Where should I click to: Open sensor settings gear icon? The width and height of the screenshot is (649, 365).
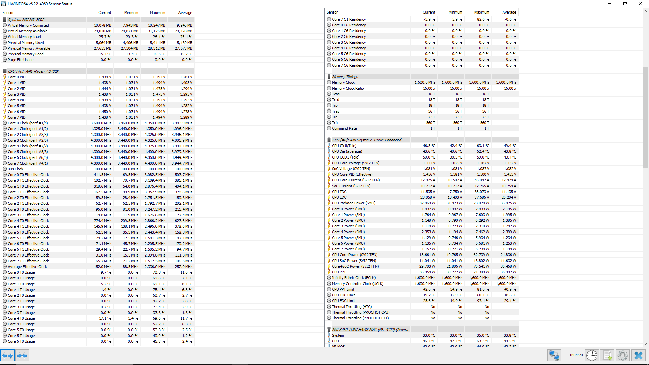pyautogui.click(x=623, y=356)
